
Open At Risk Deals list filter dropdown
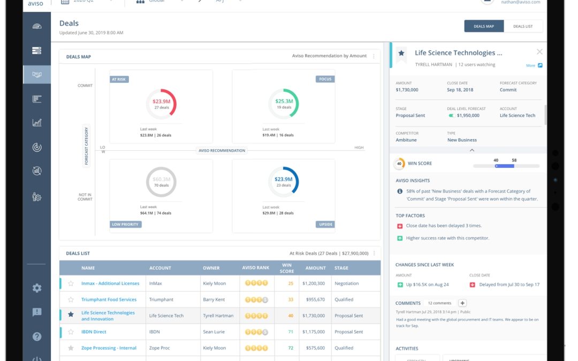[329, 254]
